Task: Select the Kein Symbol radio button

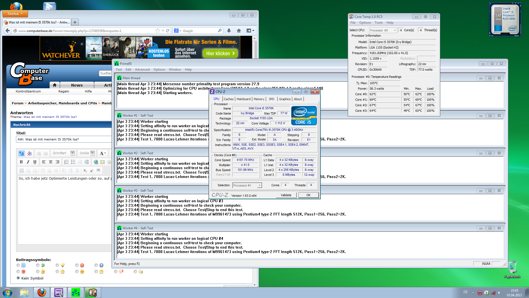Action: coord(18,278)
